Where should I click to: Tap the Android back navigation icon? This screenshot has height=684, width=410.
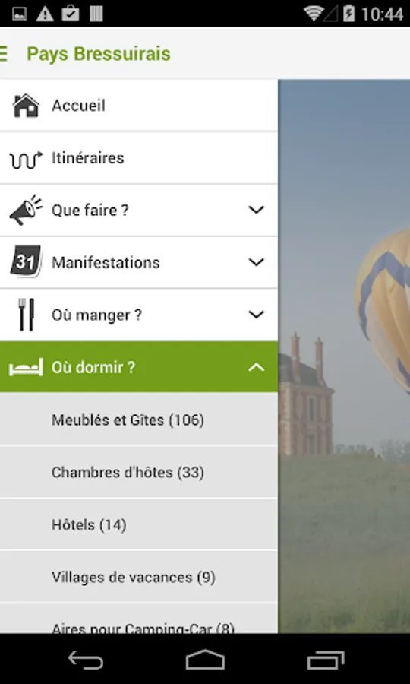(x=85, y=660)
